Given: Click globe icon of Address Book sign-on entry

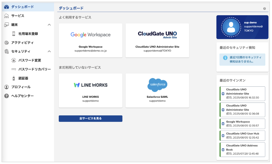Looking at the screenshot, I should (223, 150).
